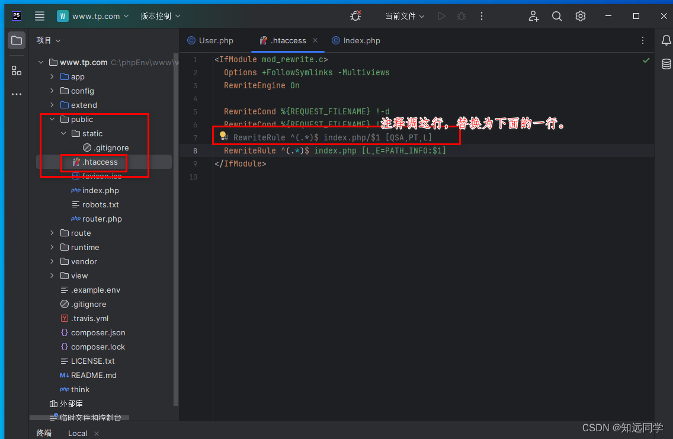This screenshot has width=673, height=439.
Task: Switch to the Index.php editor tab
Action: [356, 41]
